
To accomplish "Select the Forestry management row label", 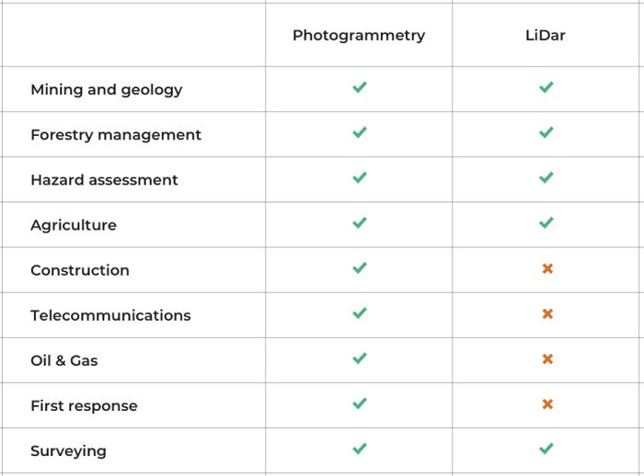I will click(116, 135).
